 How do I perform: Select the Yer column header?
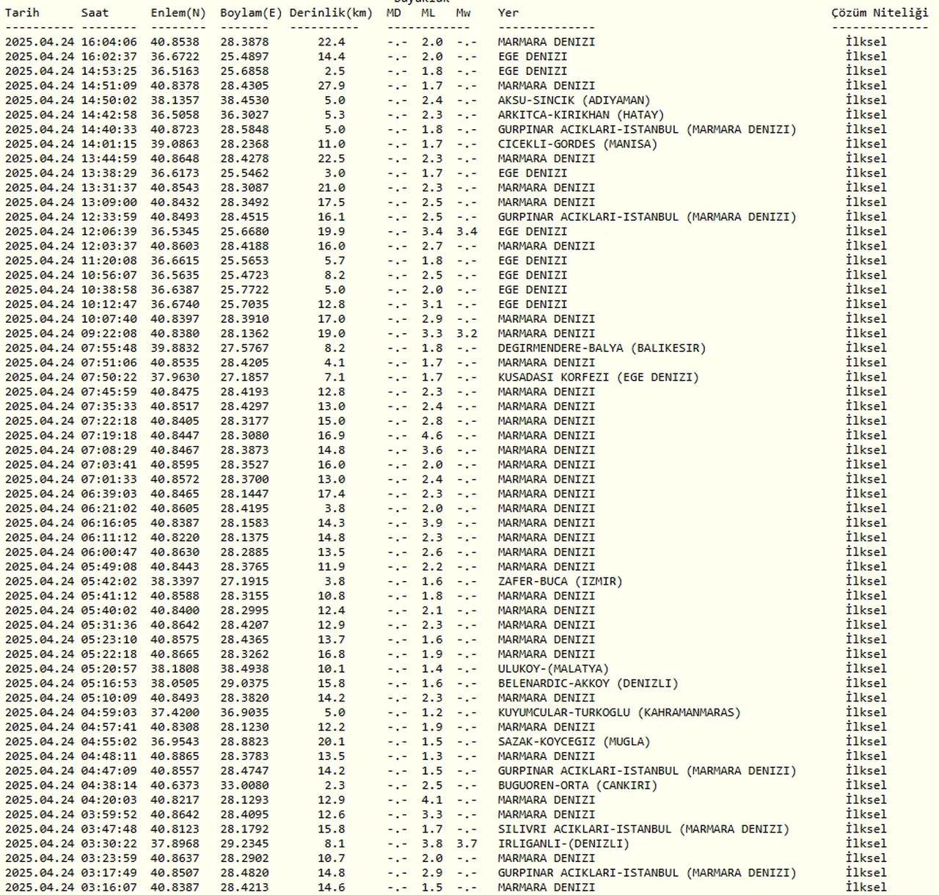tap(508, 12)
